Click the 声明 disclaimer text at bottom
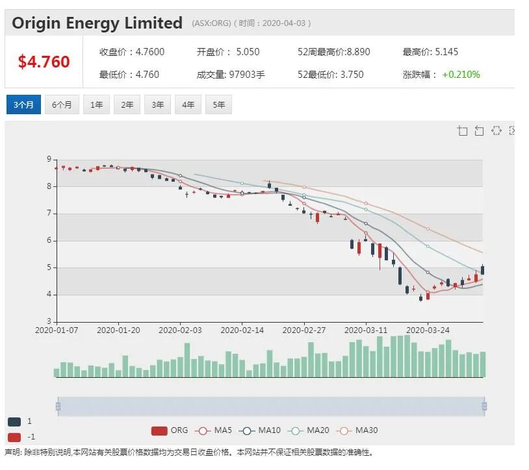The width and height of the screenshot is (529, 470). pos(189,452)
